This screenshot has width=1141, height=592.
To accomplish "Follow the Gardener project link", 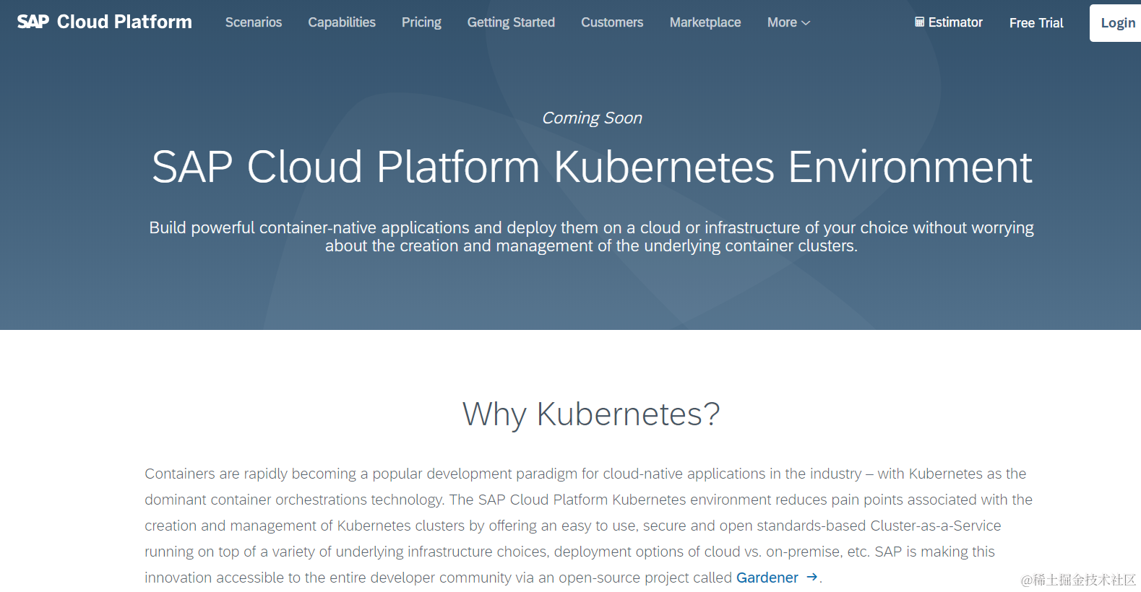I will pos(767,578).
